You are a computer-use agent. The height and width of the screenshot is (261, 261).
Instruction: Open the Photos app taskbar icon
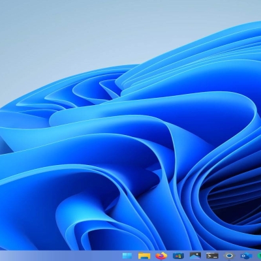coord(195,256)
